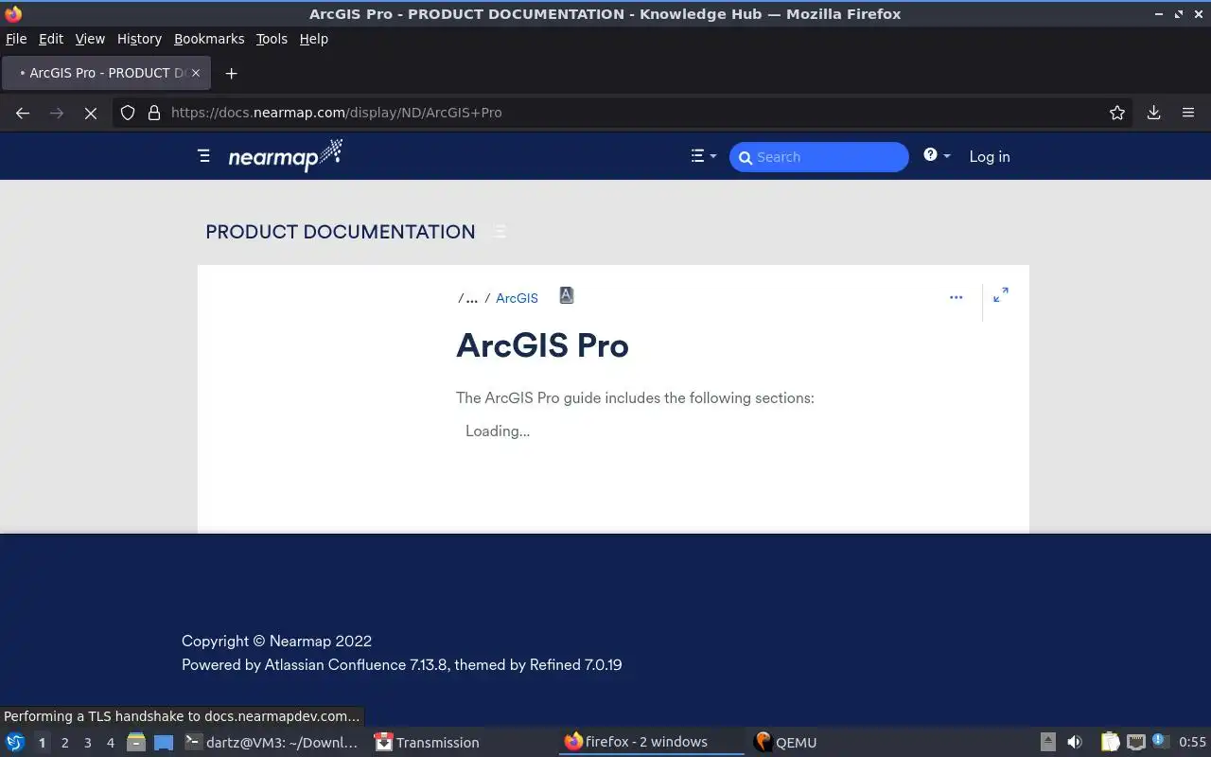Close the ArcGIS Pro browser tab
Image resolution: width=1211 pixels, height=757 pixels.
pos(196,73)
